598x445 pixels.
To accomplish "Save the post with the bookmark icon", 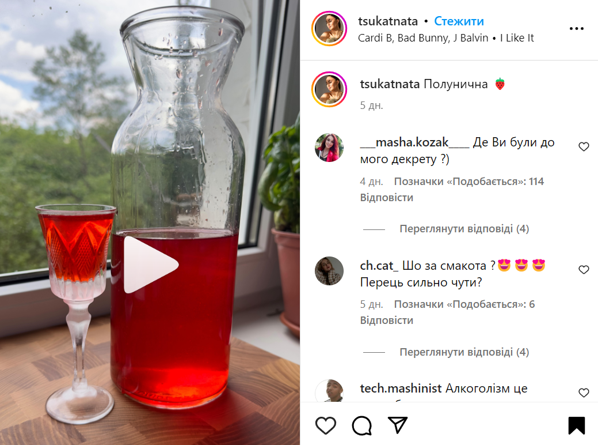I will [x=576, y=425].
